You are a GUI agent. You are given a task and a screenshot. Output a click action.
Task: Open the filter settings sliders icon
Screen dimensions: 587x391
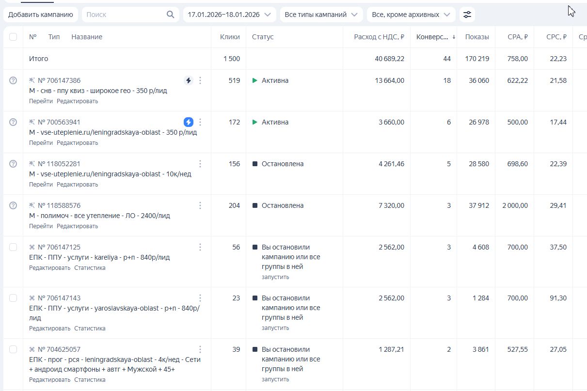[467, 15]
